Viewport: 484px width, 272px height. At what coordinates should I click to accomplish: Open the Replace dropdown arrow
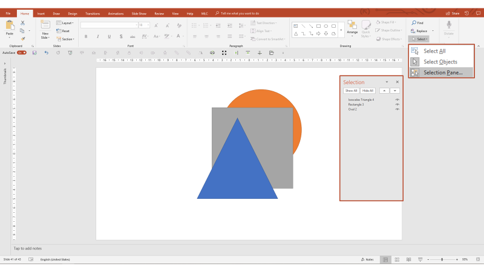click(x=433, y=31)
